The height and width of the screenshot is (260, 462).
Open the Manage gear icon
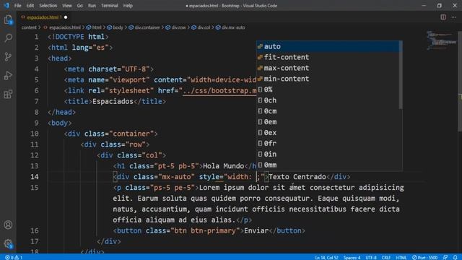[x=8, y=243]
